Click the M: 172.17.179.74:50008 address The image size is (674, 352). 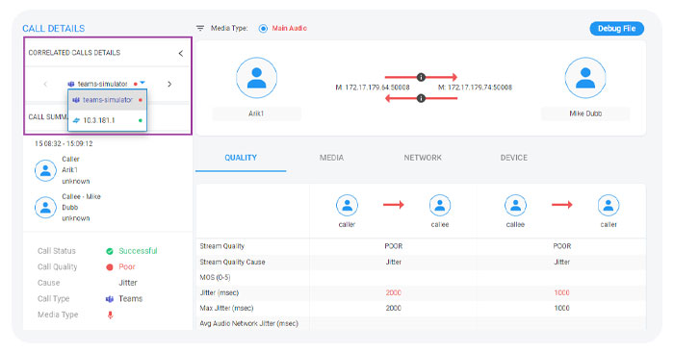(475, 88)
